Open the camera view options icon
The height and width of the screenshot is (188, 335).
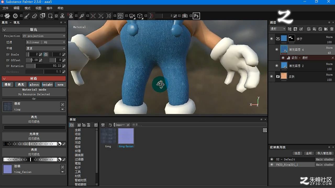click(x=132, y=16)
